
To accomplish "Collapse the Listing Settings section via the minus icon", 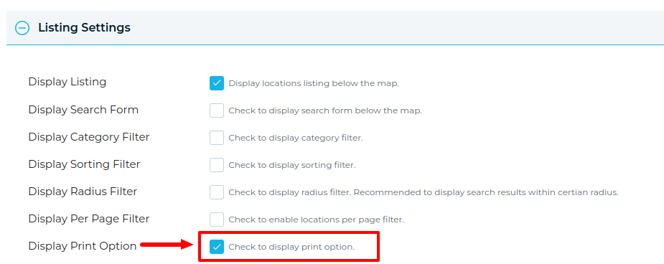I will click(22, 28).
